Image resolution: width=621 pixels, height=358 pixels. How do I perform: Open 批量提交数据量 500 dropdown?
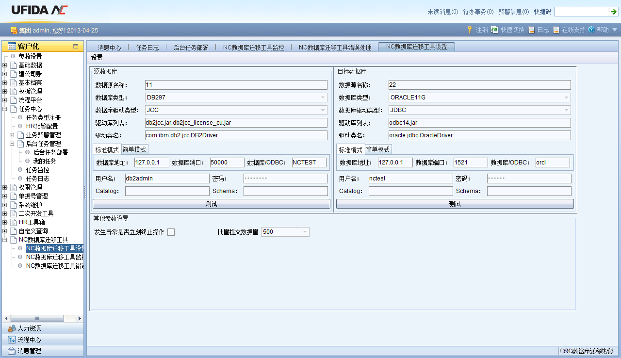coord(305,232)
